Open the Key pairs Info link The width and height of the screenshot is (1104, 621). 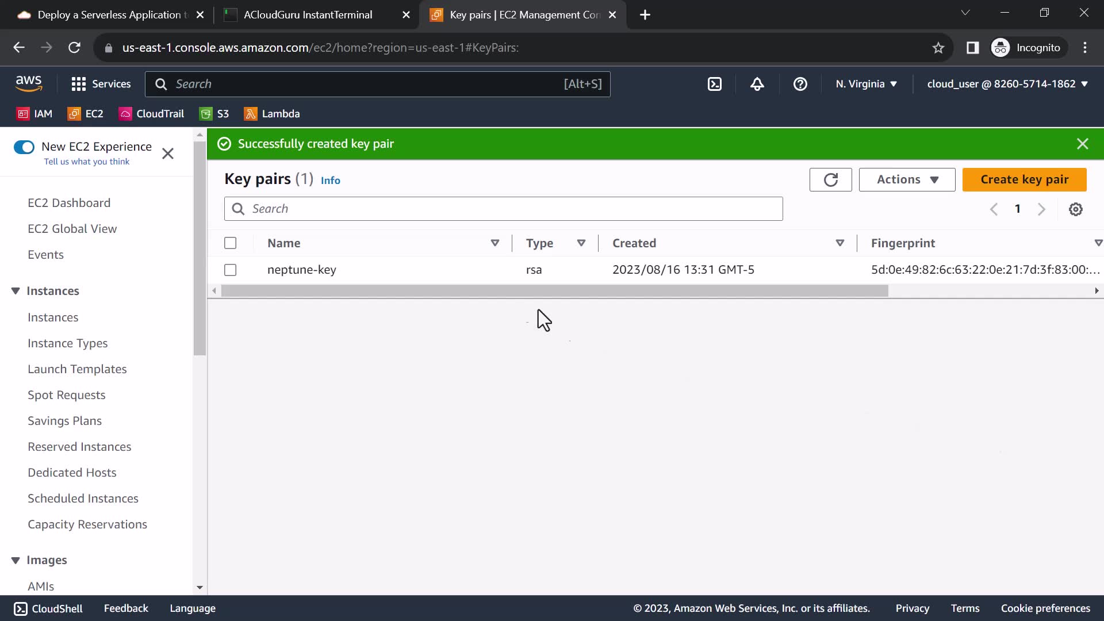330,181
